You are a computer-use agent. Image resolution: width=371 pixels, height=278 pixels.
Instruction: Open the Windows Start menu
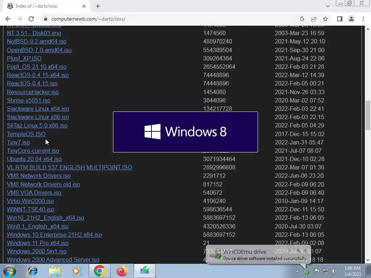coord(10,271)
